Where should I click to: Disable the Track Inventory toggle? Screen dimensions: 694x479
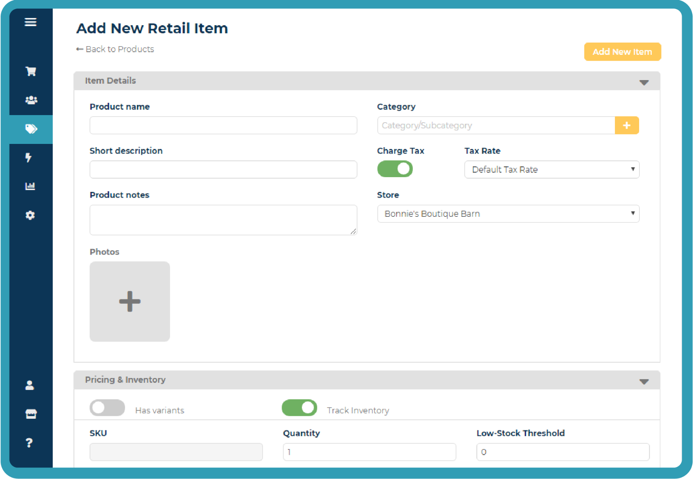pos(299,408)
